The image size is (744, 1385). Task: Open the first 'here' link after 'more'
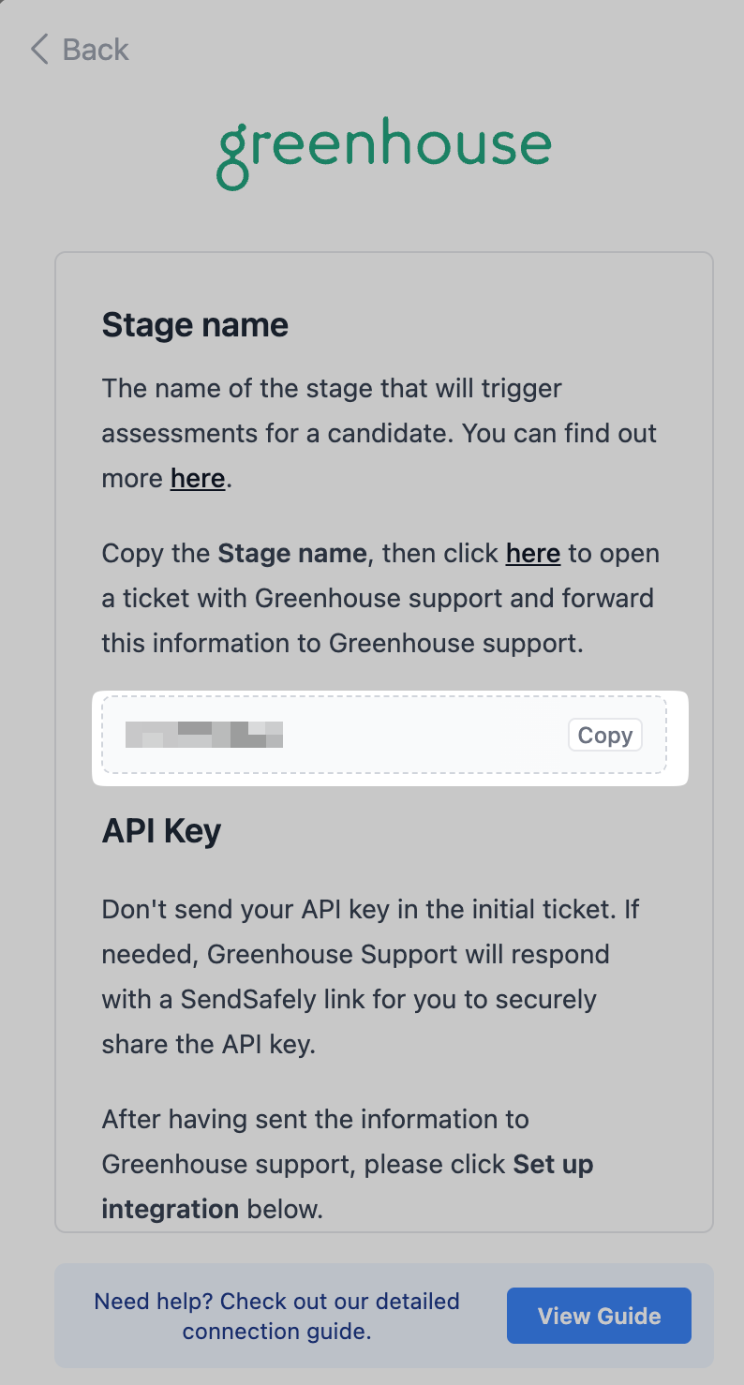pos(198,478)
